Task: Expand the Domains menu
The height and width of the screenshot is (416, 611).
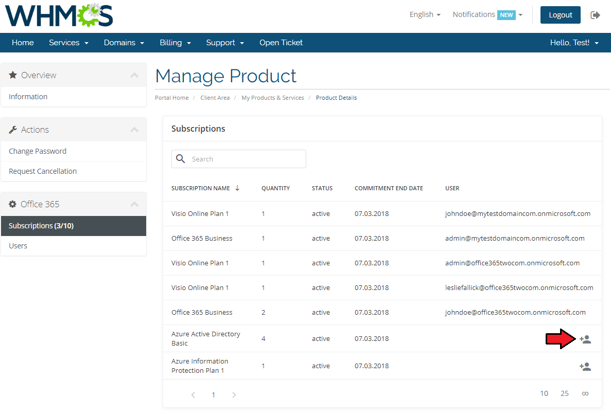Action: [x=124, y=42]
